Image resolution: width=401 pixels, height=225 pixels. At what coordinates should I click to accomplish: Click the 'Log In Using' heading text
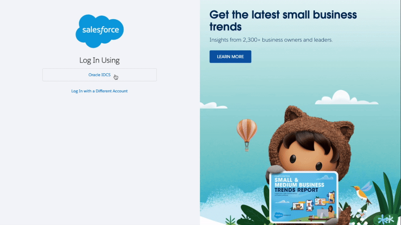coord(99,60)
